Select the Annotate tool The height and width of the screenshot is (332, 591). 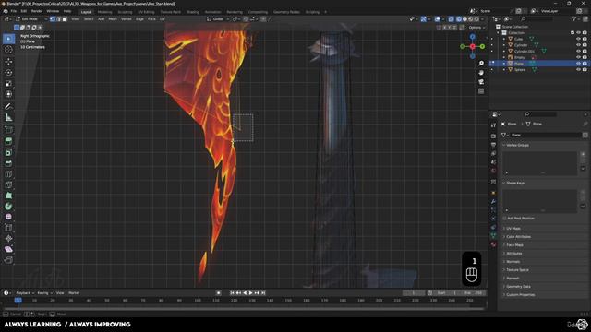tap(8, 107)
